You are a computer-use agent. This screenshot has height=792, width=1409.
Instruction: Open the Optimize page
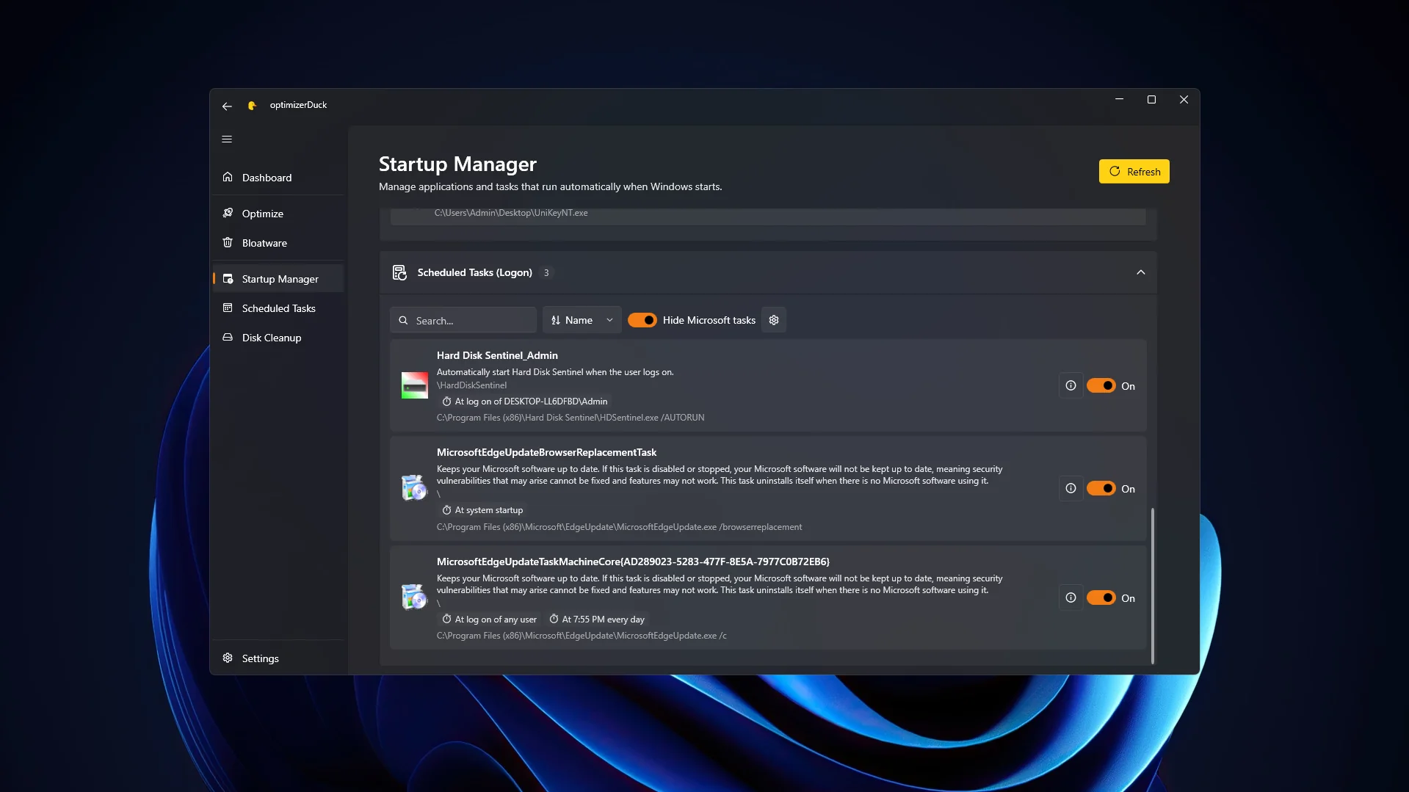click(278, 214)
